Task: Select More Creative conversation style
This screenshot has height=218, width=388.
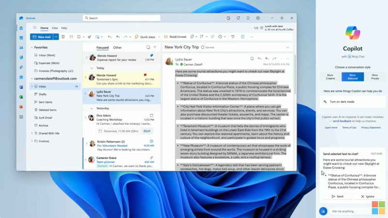Action: click(x=330, y=77)
